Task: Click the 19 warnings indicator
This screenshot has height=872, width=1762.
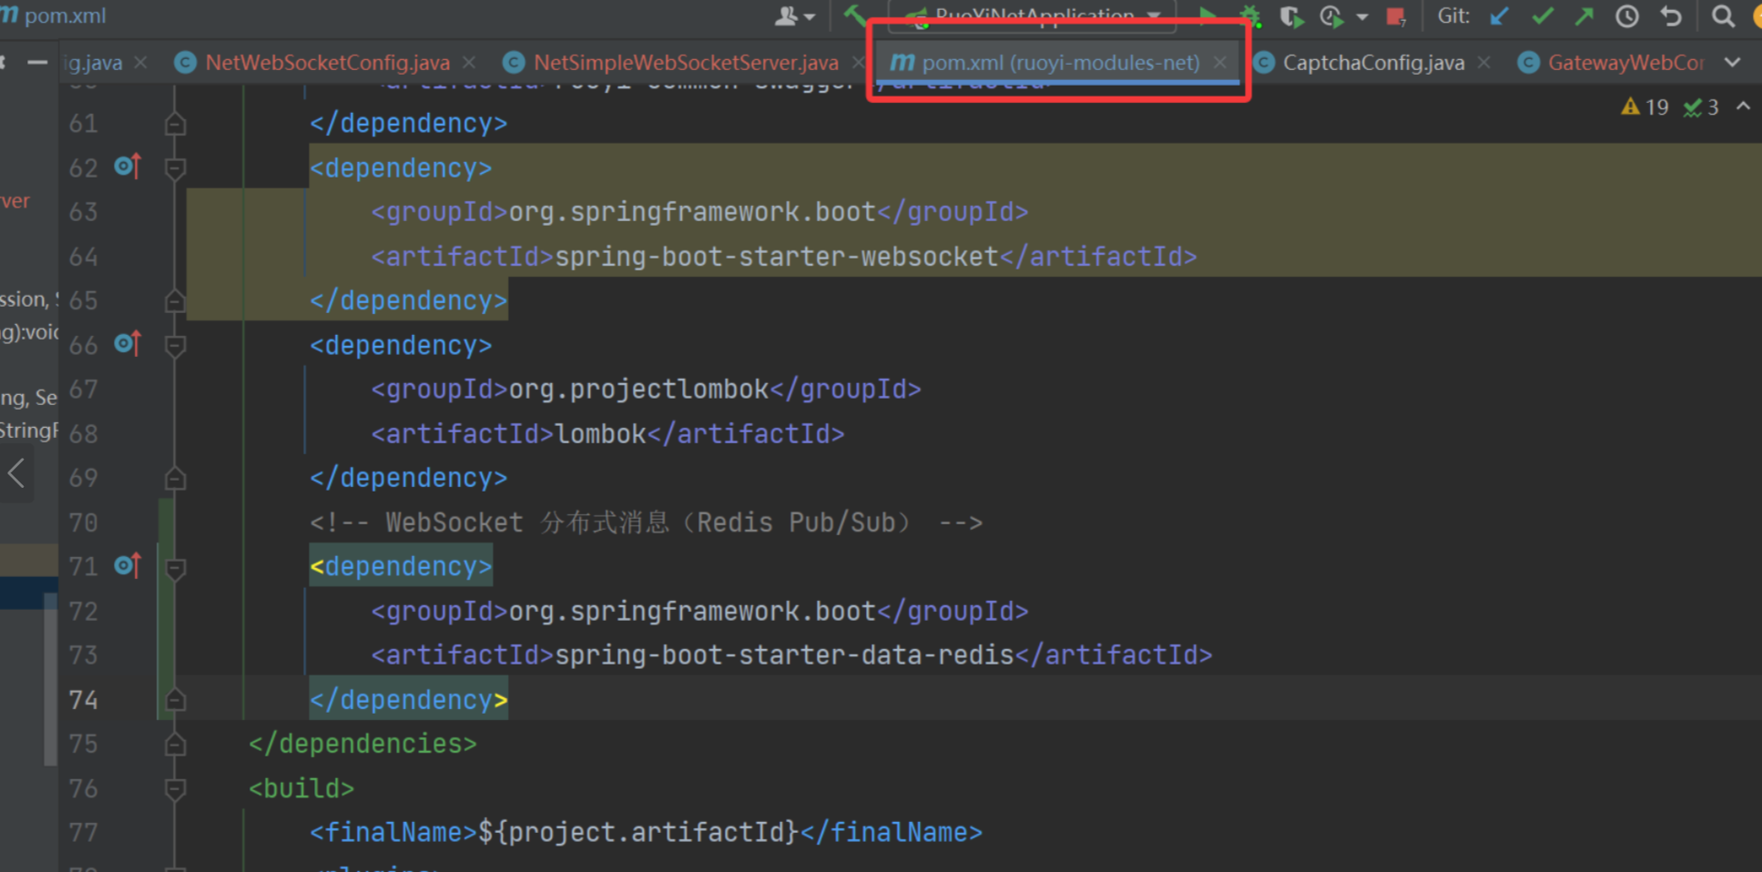Action: 1645,107
